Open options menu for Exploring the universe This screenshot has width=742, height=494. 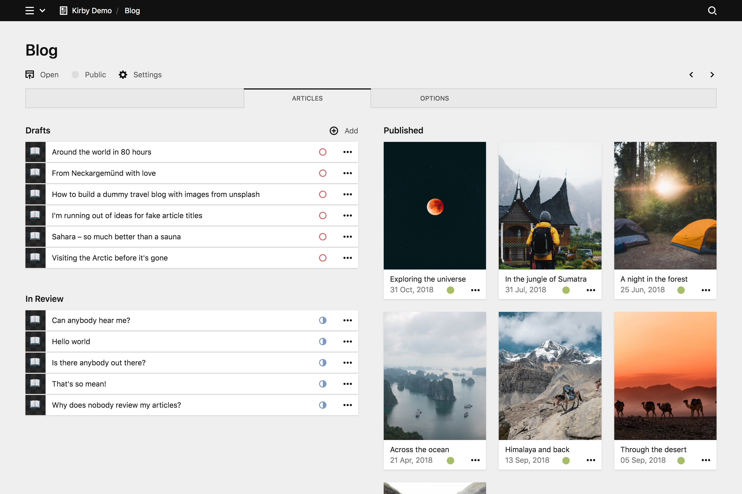(x=475, y=290)
